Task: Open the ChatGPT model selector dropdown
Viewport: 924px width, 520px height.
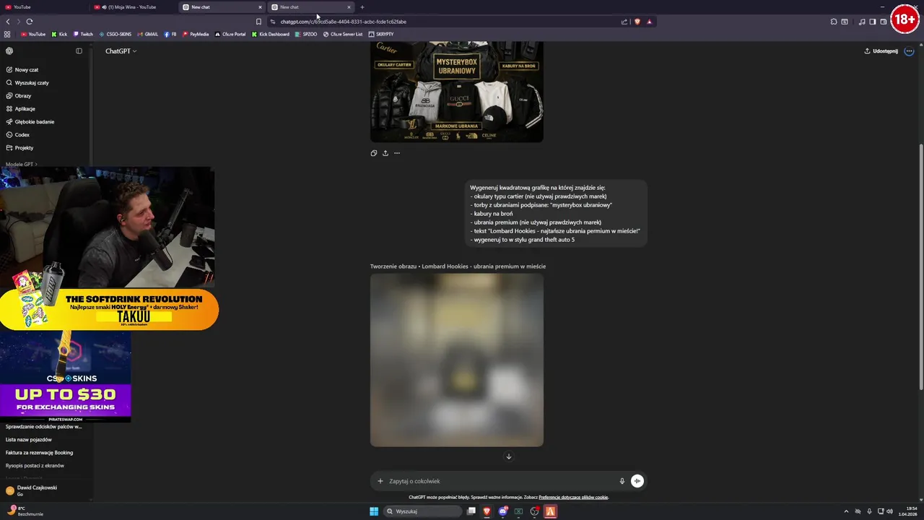Action: [121, 51]
